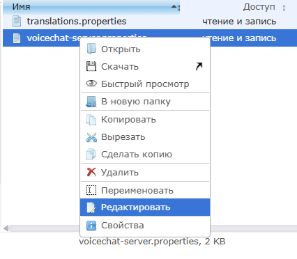Select Редактировать from the context menu
This screenshot has width=297, height=259.
pyautogui.click(x=145, y=207)
